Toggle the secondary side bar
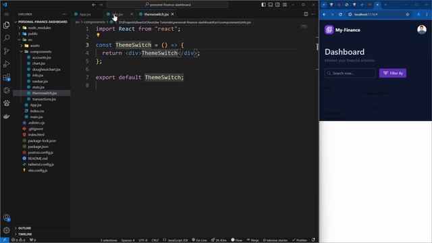 [x=277, y=5]
